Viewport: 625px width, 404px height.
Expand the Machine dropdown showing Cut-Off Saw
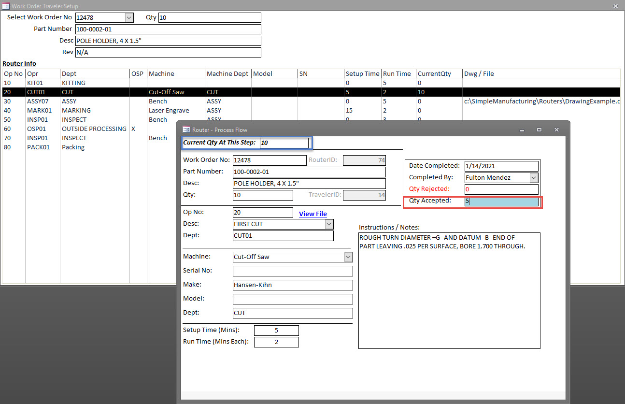tap(349, 257)
